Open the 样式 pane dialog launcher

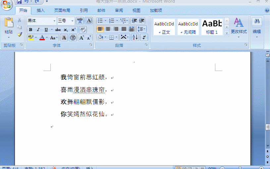(246, 45)
